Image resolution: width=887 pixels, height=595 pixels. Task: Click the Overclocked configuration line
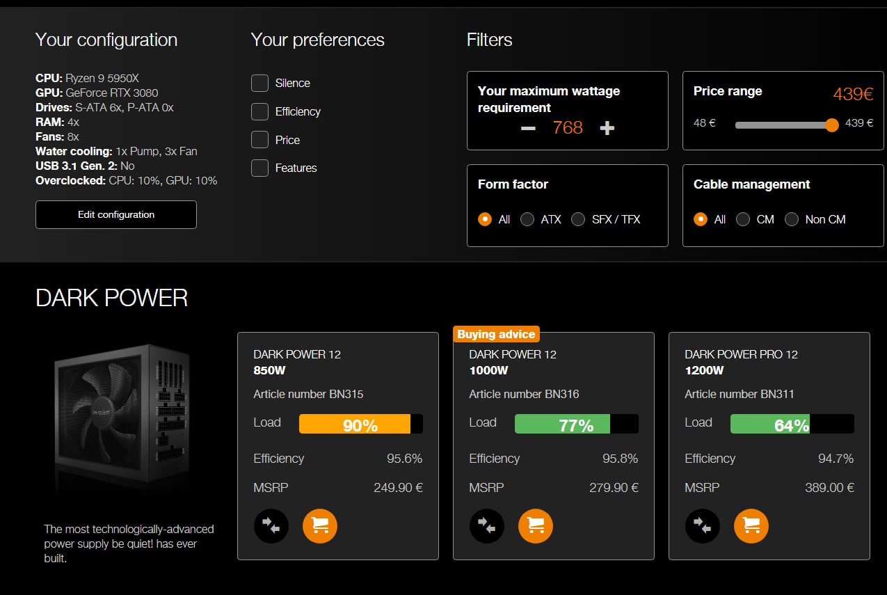coord(127,180)
